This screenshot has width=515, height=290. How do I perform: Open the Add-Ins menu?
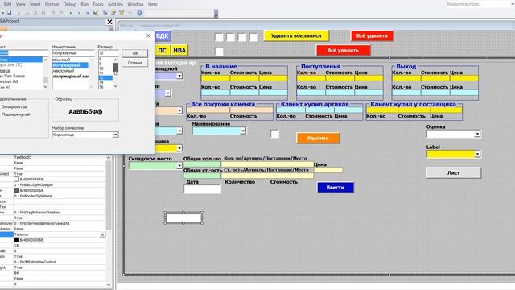pyautogui.click(x=115, y=4)
